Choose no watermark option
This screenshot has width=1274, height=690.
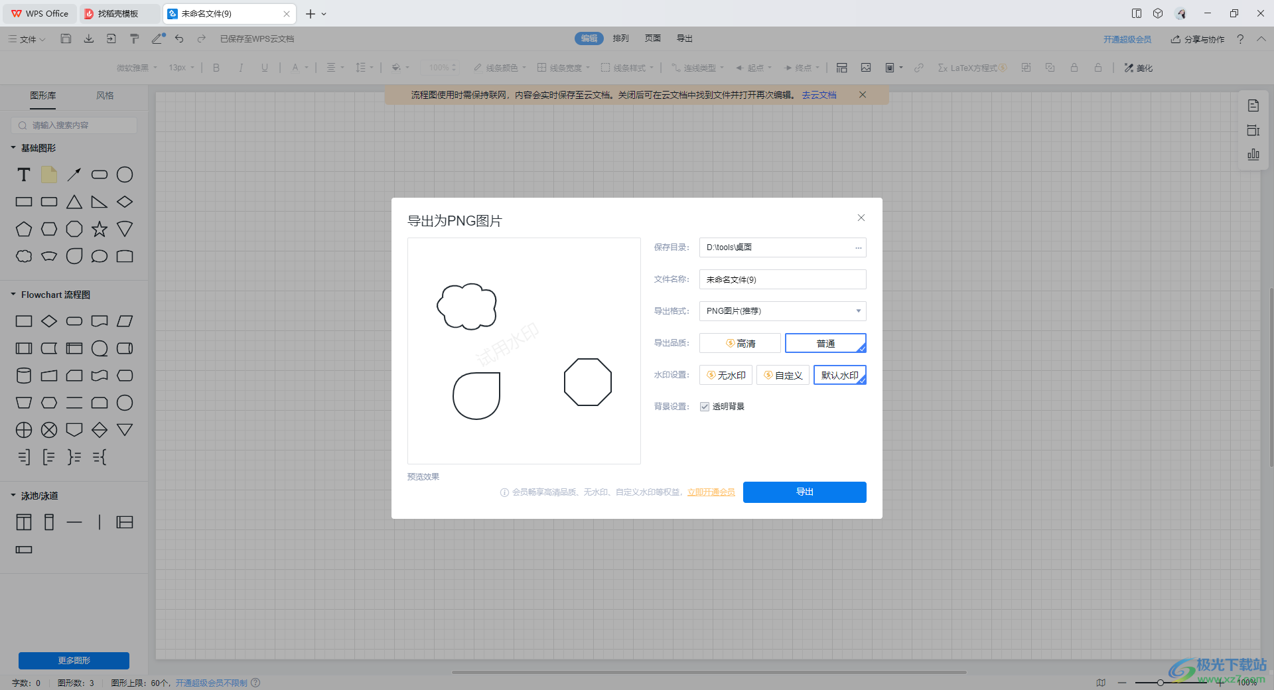726,375
